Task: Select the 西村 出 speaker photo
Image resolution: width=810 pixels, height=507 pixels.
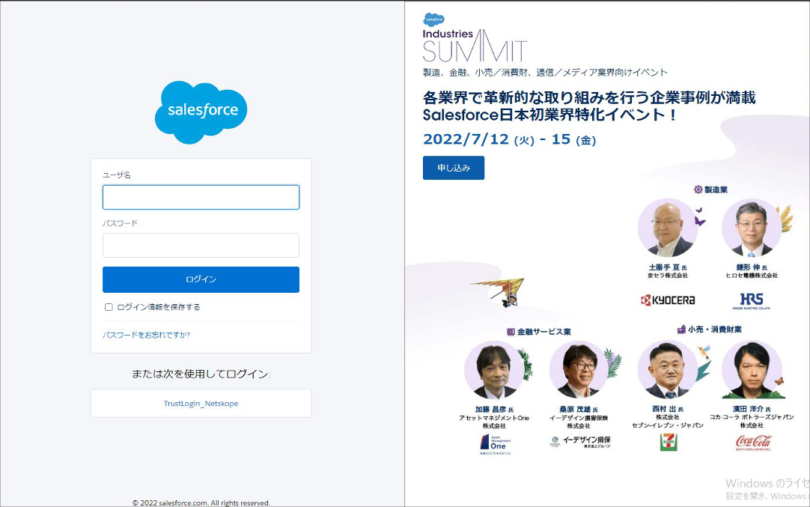Action: tap(668, 369)
